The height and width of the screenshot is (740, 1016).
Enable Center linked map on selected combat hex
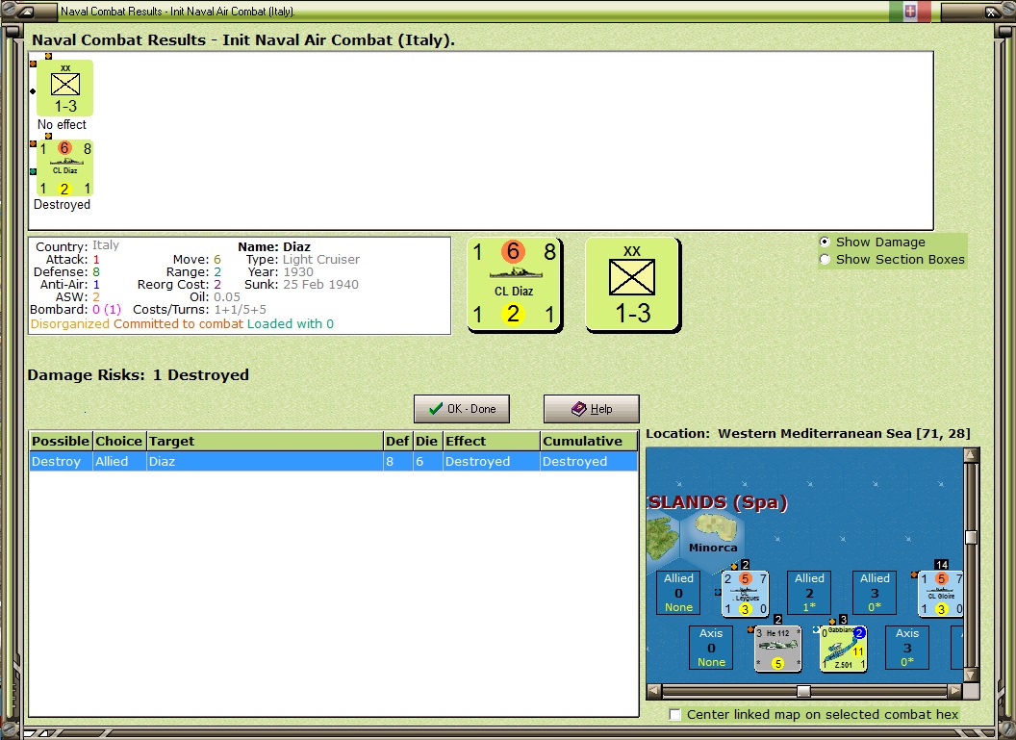click(x=675, y=714)
